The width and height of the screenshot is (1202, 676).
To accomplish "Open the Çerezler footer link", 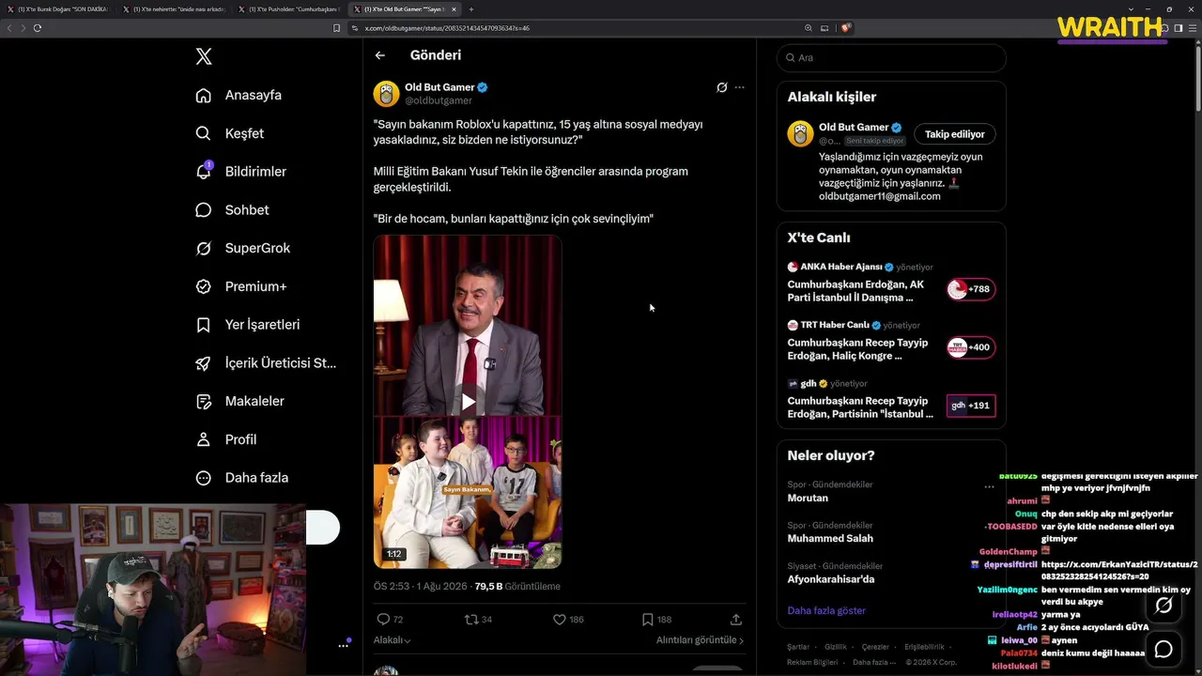I will (875, 647).
